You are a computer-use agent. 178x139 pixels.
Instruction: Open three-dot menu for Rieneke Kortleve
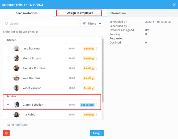pos(97,68)
